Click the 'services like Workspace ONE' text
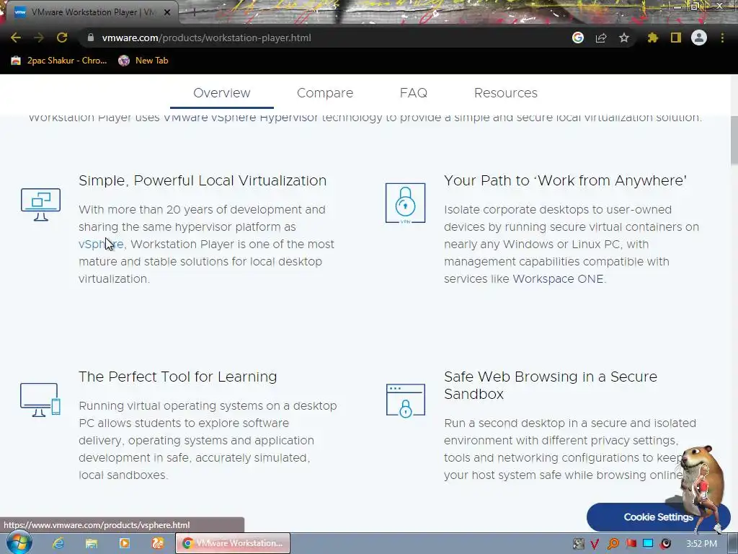 [x=524, y=279]
